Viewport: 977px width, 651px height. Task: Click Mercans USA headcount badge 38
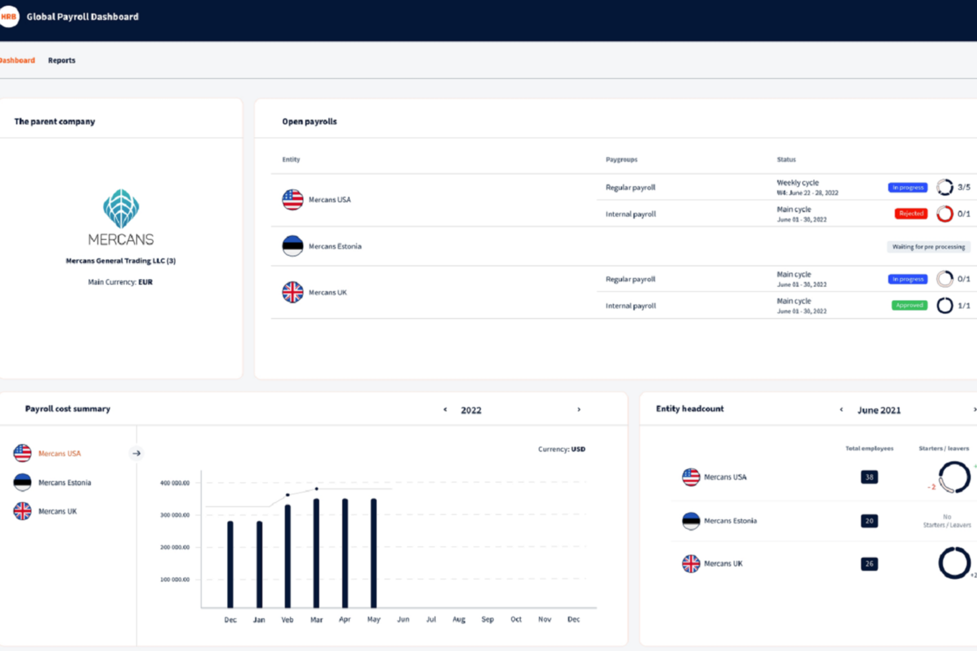[869, 477]
